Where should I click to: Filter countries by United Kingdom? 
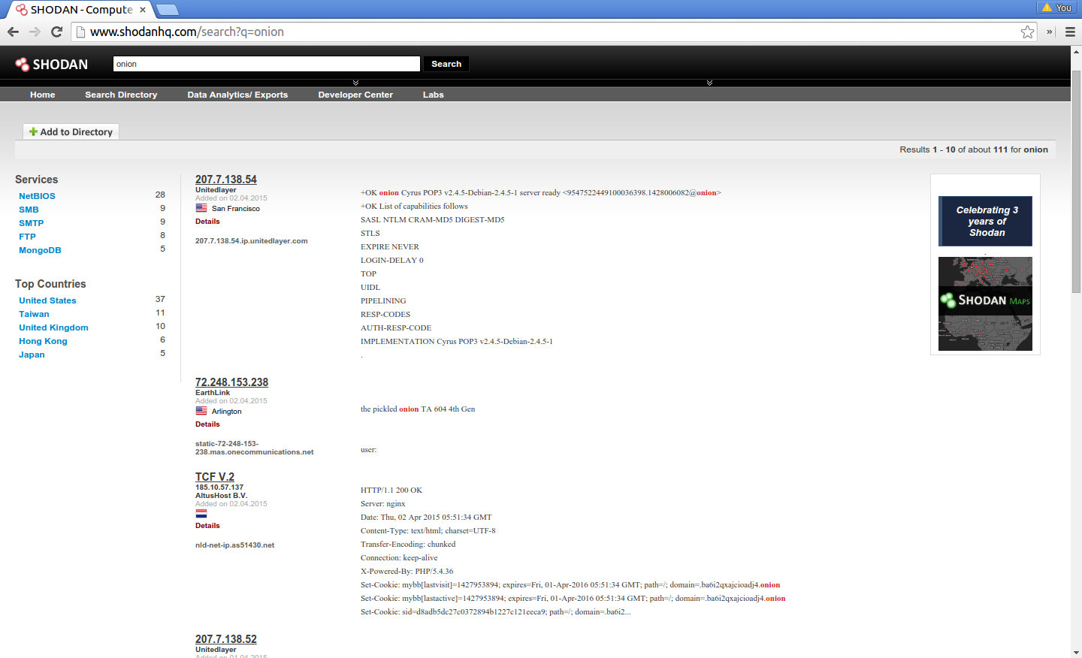coord(53,327)
